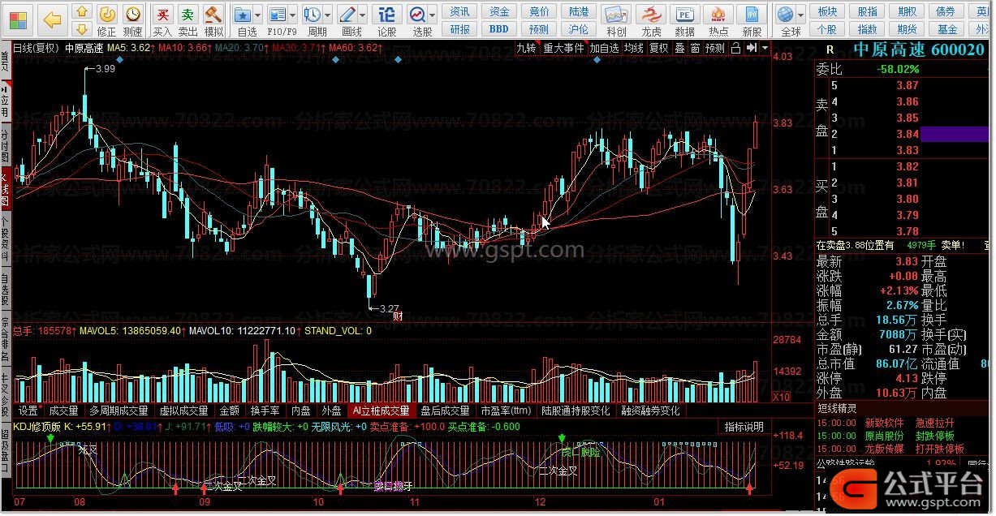Image resolution: width=996 pixels, height=516 pixels.
Task: Click sell price 3.84 in order book
Action: (908, 134)
